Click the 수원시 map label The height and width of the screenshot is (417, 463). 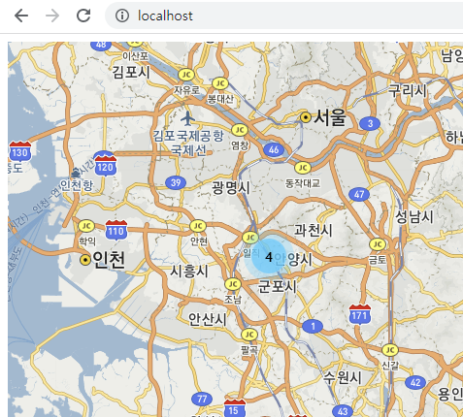(x=343, y=377)
